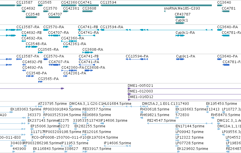241x153 pixels.
Task: Select the CG42360-RA transcript label
Action: 72,38
